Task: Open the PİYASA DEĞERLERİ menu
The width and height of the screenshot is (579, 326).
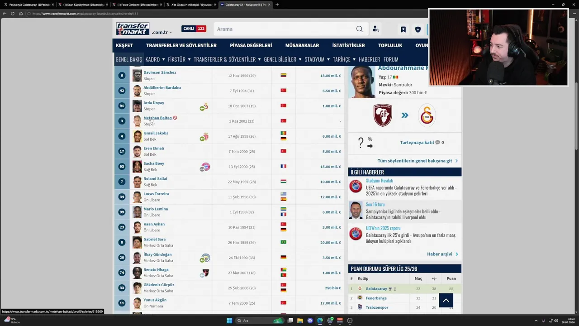Action: pyautogui.click(x=251, y=45)
